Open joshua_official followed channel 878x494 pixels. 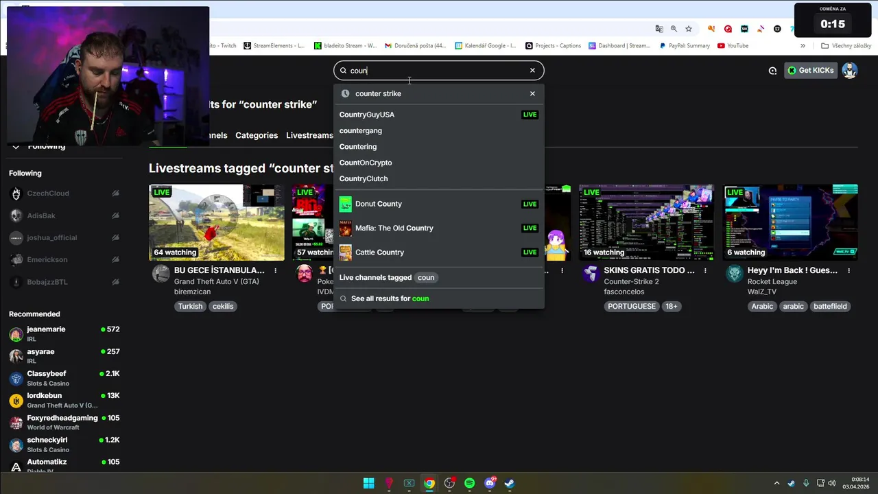64,237
